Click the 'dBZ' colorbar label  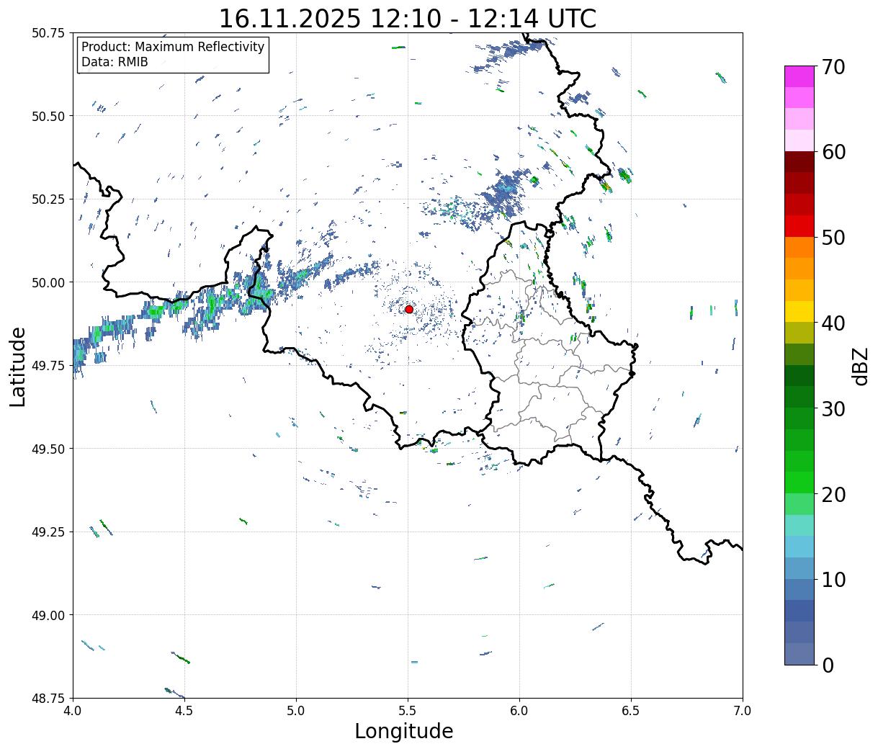(x=860, y=366)
